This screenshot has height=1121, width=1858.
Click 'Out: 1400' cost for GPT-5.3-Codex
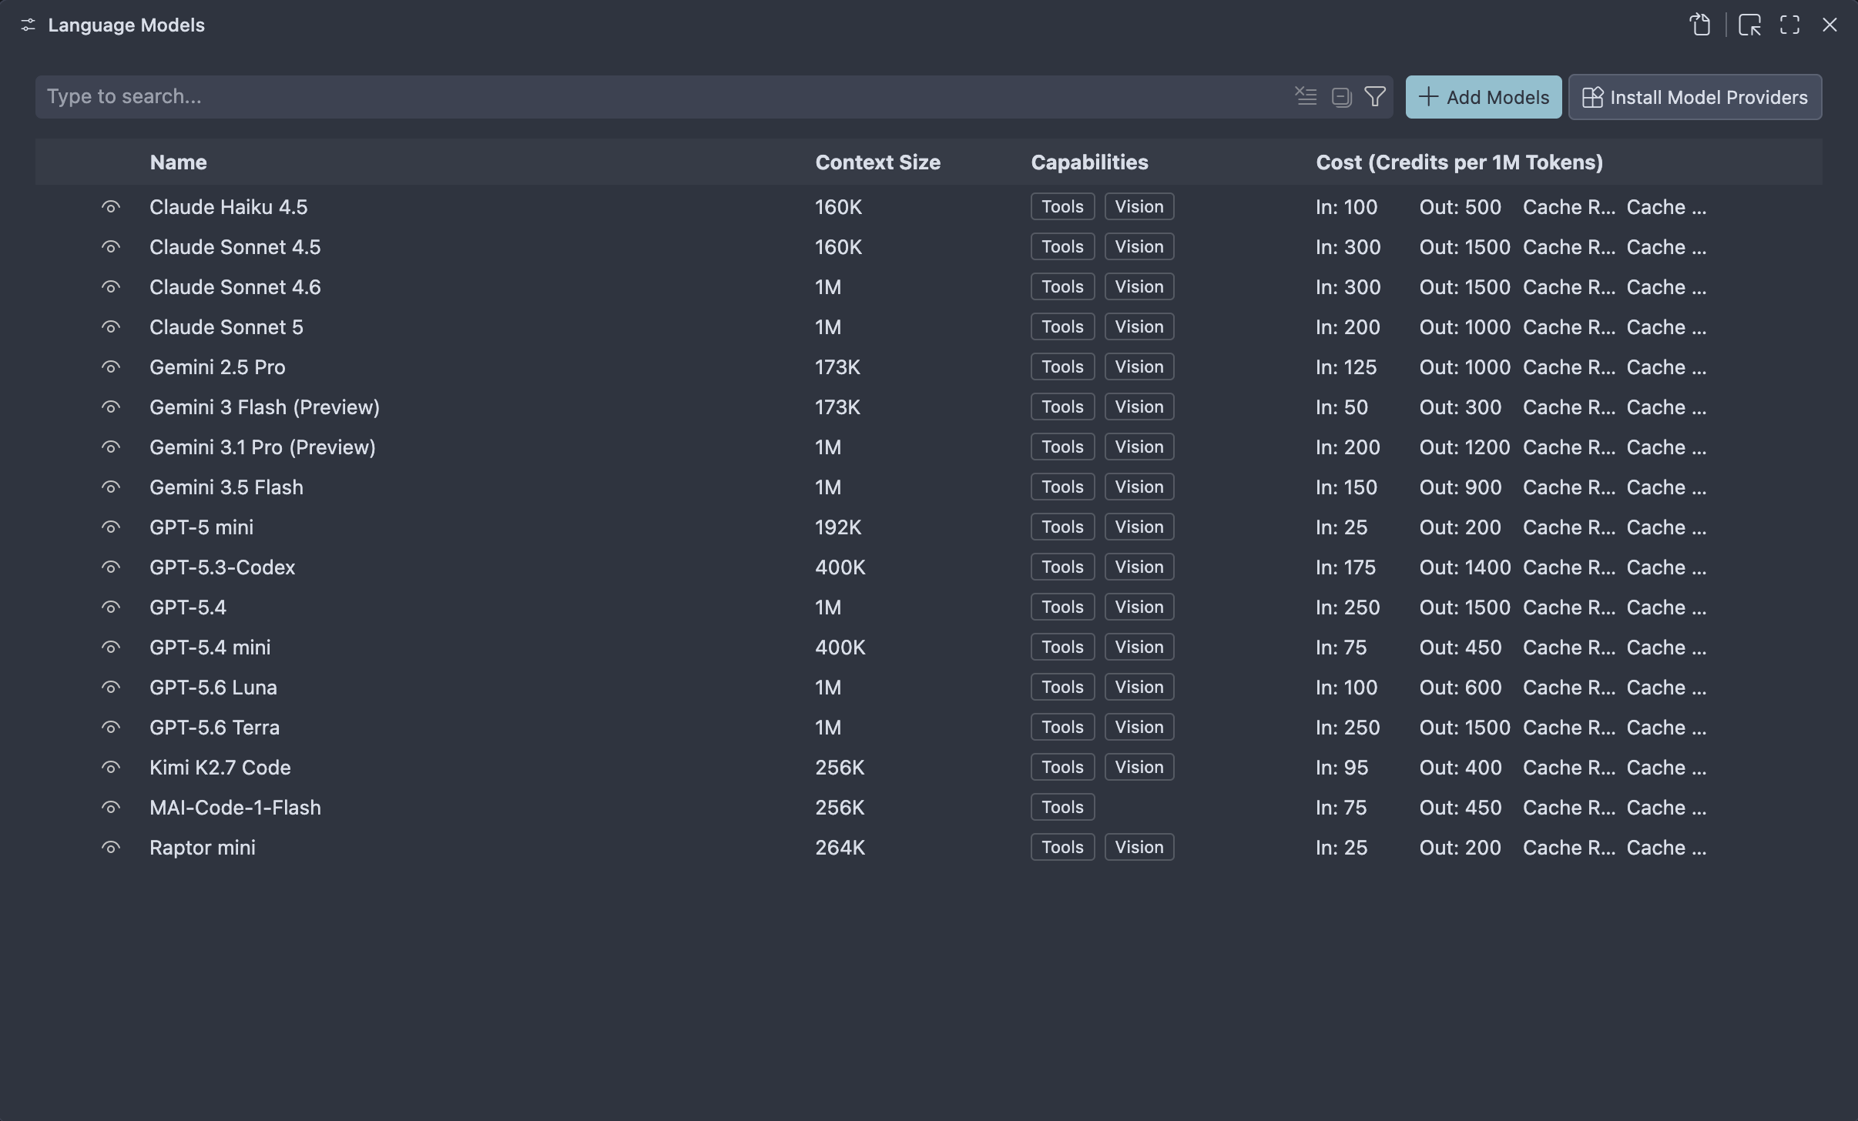click(1465, 567)
